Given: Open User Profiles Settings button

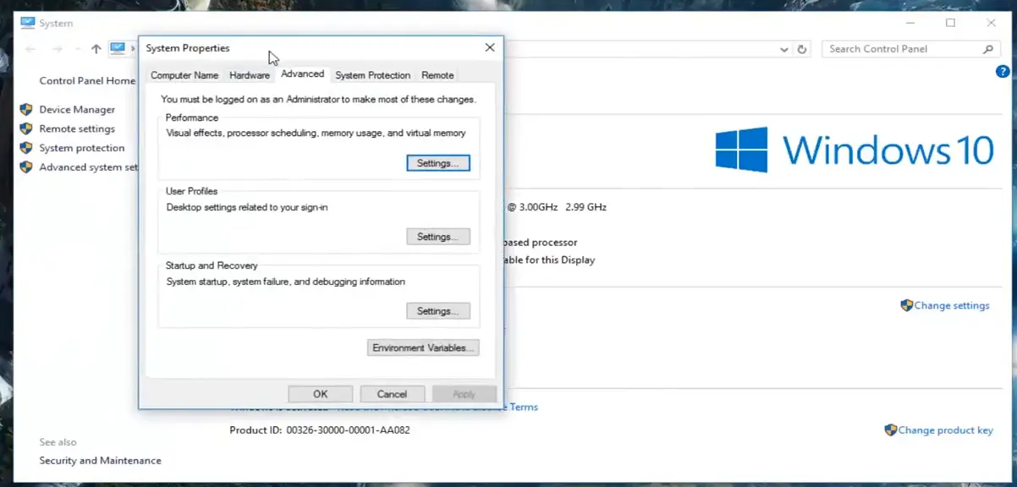Looking at the screenshot, I should coord(438,237).
